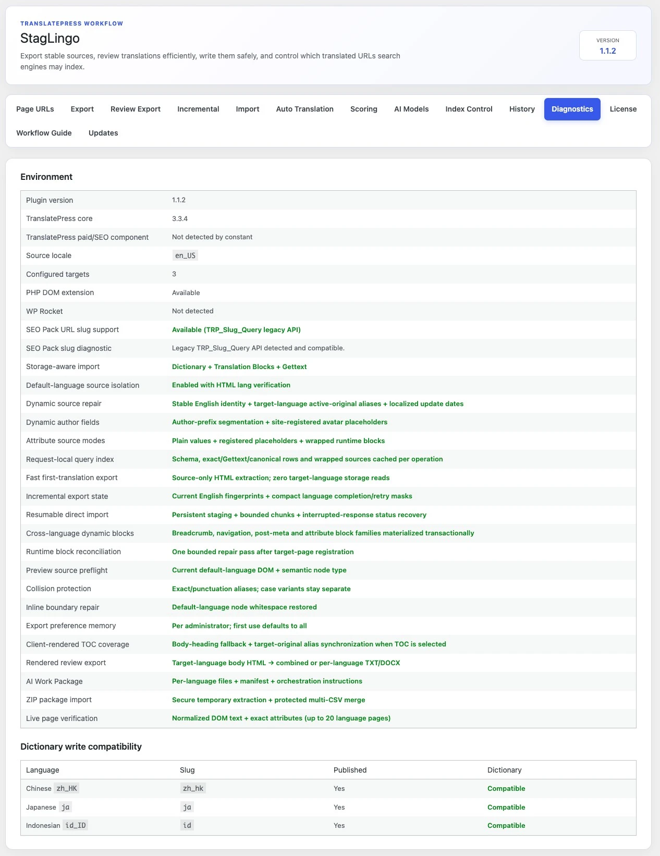Click the TRANSLATEPRESS WORKFLOW label

pos(72,23)
